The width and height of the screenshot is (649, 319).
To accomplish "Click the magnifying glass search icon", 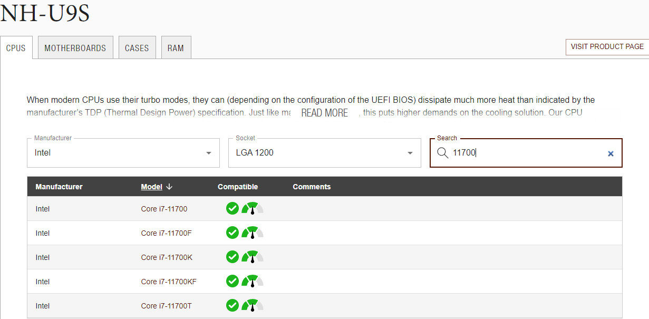I will pos(442,153).
